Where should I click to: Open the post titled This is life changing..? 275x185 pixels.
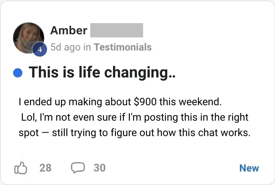pos(102,72)
